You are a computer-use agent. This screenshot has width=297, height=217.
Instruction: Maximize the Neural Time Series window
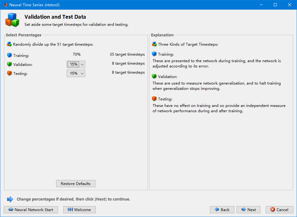[275, 5]
